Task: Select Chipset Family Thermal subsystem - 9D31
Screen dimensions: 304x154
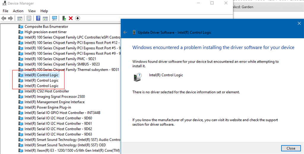Action: pyautogui.click(x=69, y=70)
